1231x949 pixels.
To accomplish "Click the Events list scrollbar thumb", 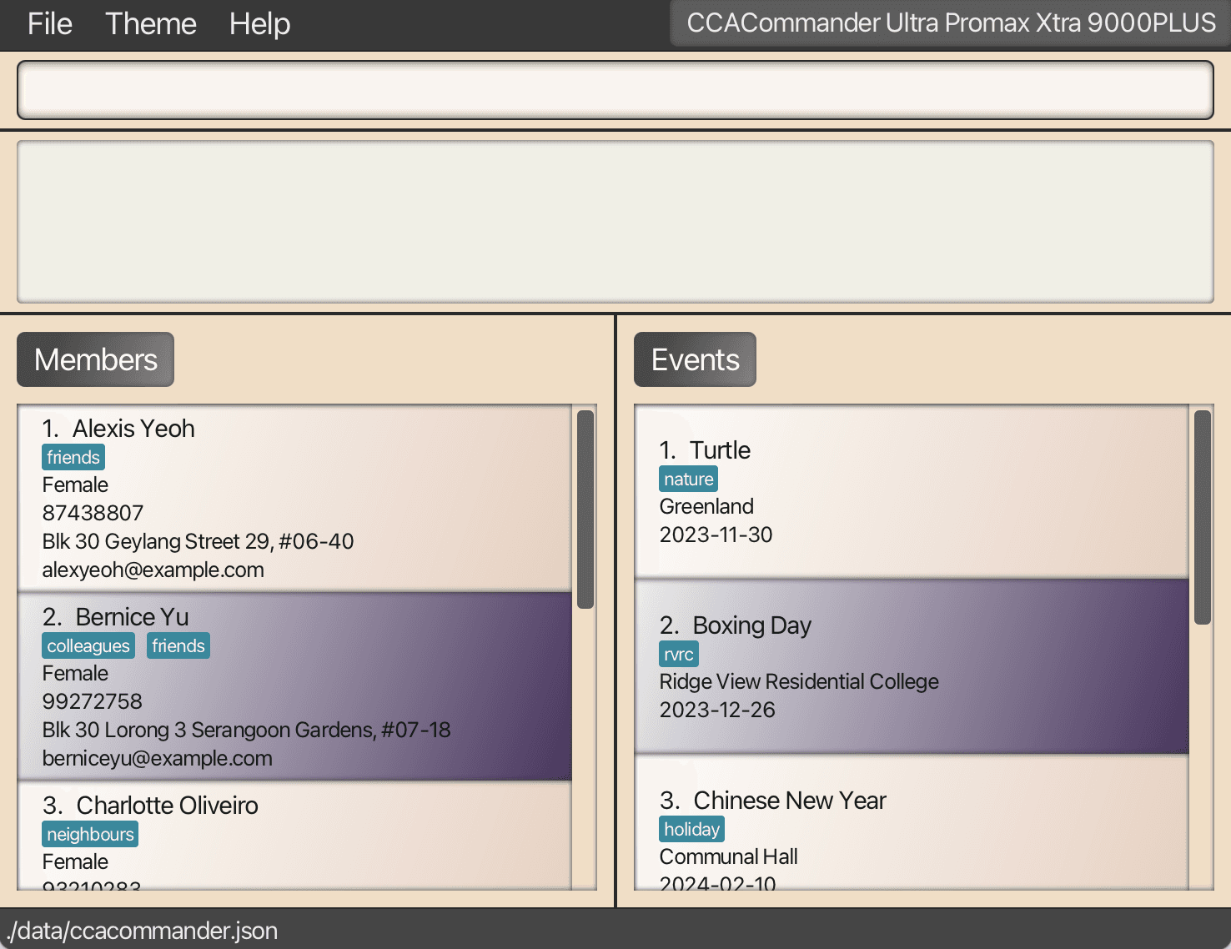I will coord(1202,517).
